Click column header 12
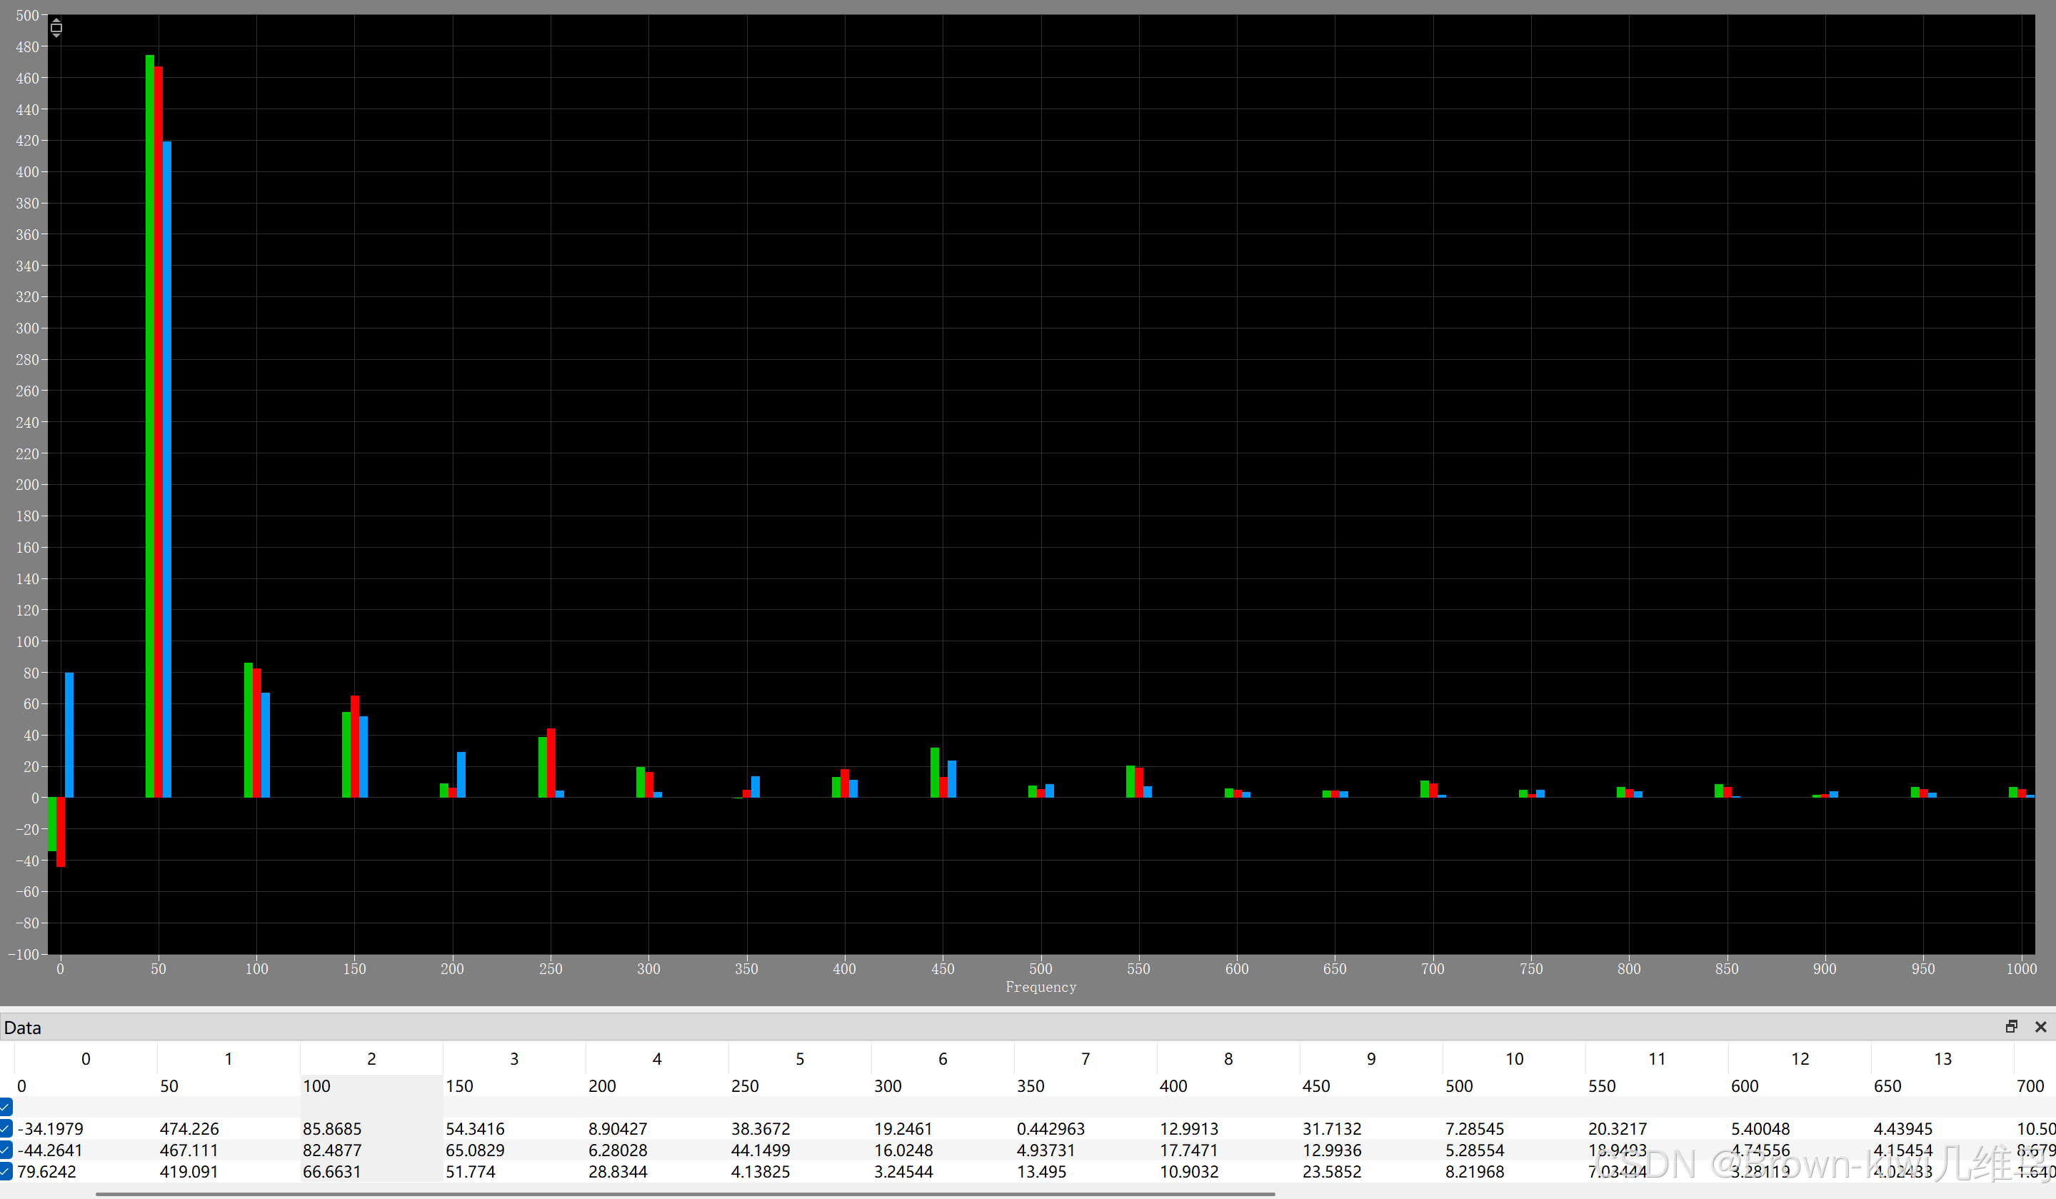 pos(1800,1059)
